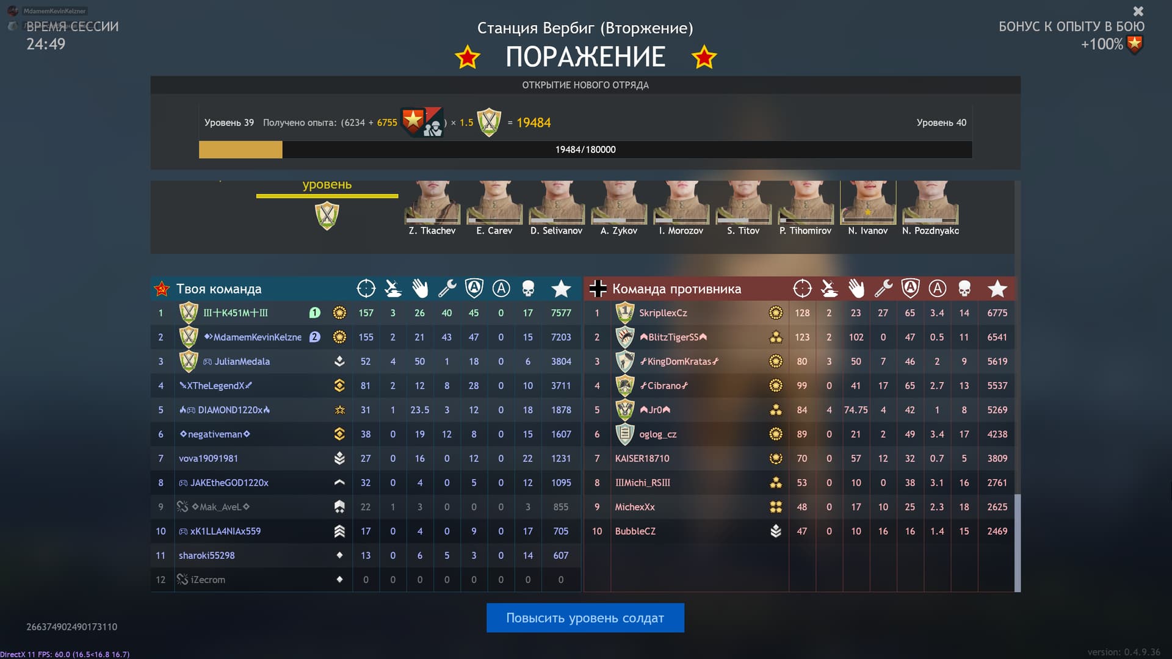Click the star score column icon
This screenshot has height=659, width=1172.
(561, 288)
